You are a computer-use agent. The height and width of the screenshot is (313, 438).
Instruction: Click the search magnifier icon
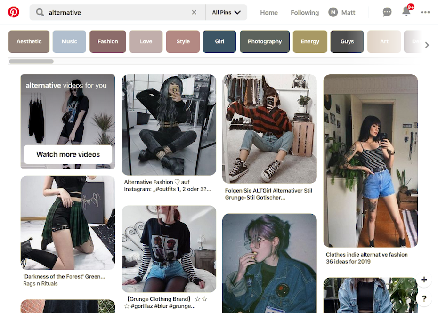click(x=40, y=12)
